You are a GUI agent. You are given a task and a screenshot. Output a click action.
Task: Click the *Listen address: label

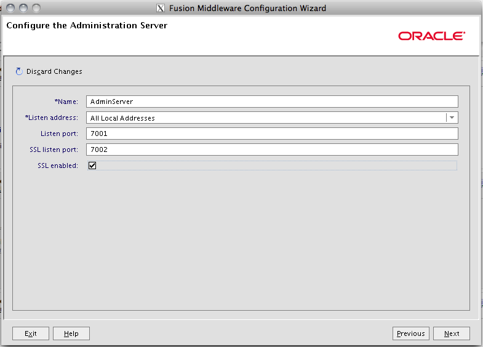click(52, 118)
